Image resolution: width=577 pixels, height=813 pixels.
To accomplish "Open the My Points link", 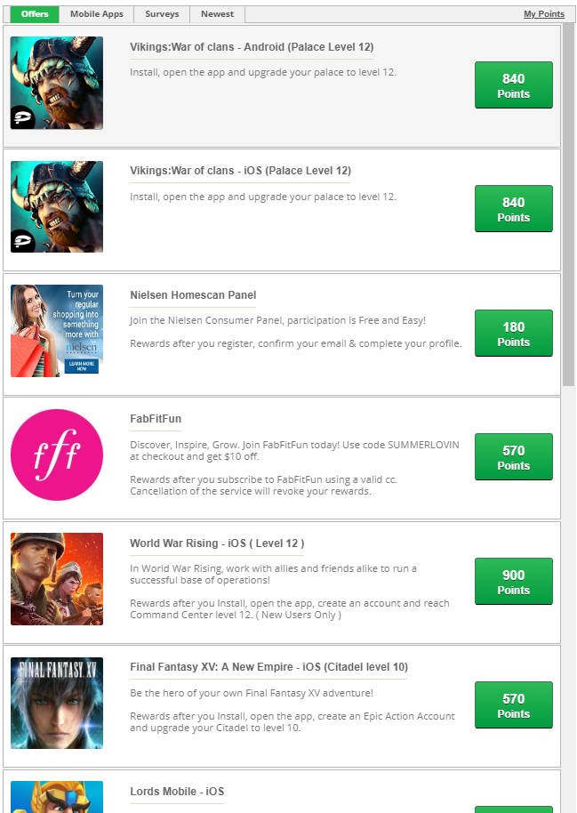I will pyautogui.click(x=544, y=14).
